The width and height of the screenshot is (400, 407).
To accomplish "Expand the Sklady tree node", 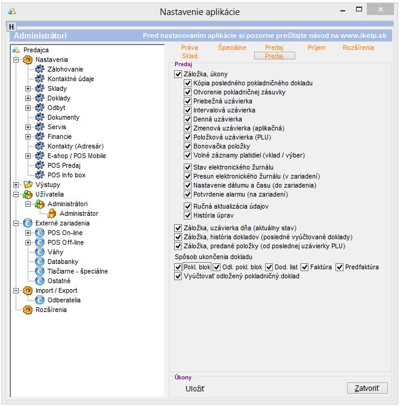I will coord(28,89).
